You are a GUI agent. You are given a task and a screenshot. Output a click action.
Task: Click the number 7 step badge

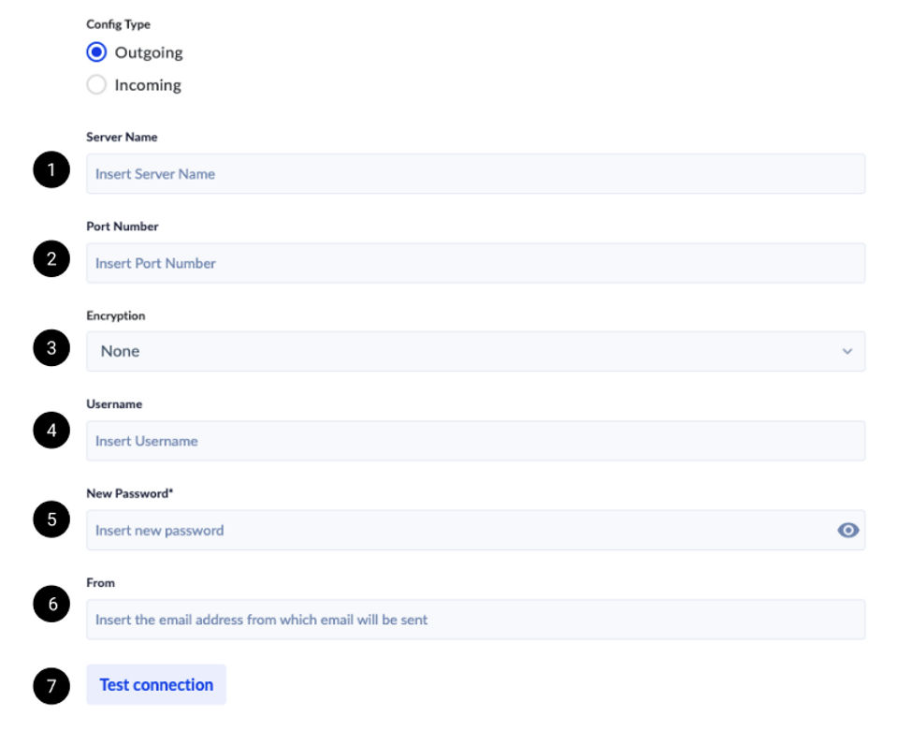click(x=51, y=687)
